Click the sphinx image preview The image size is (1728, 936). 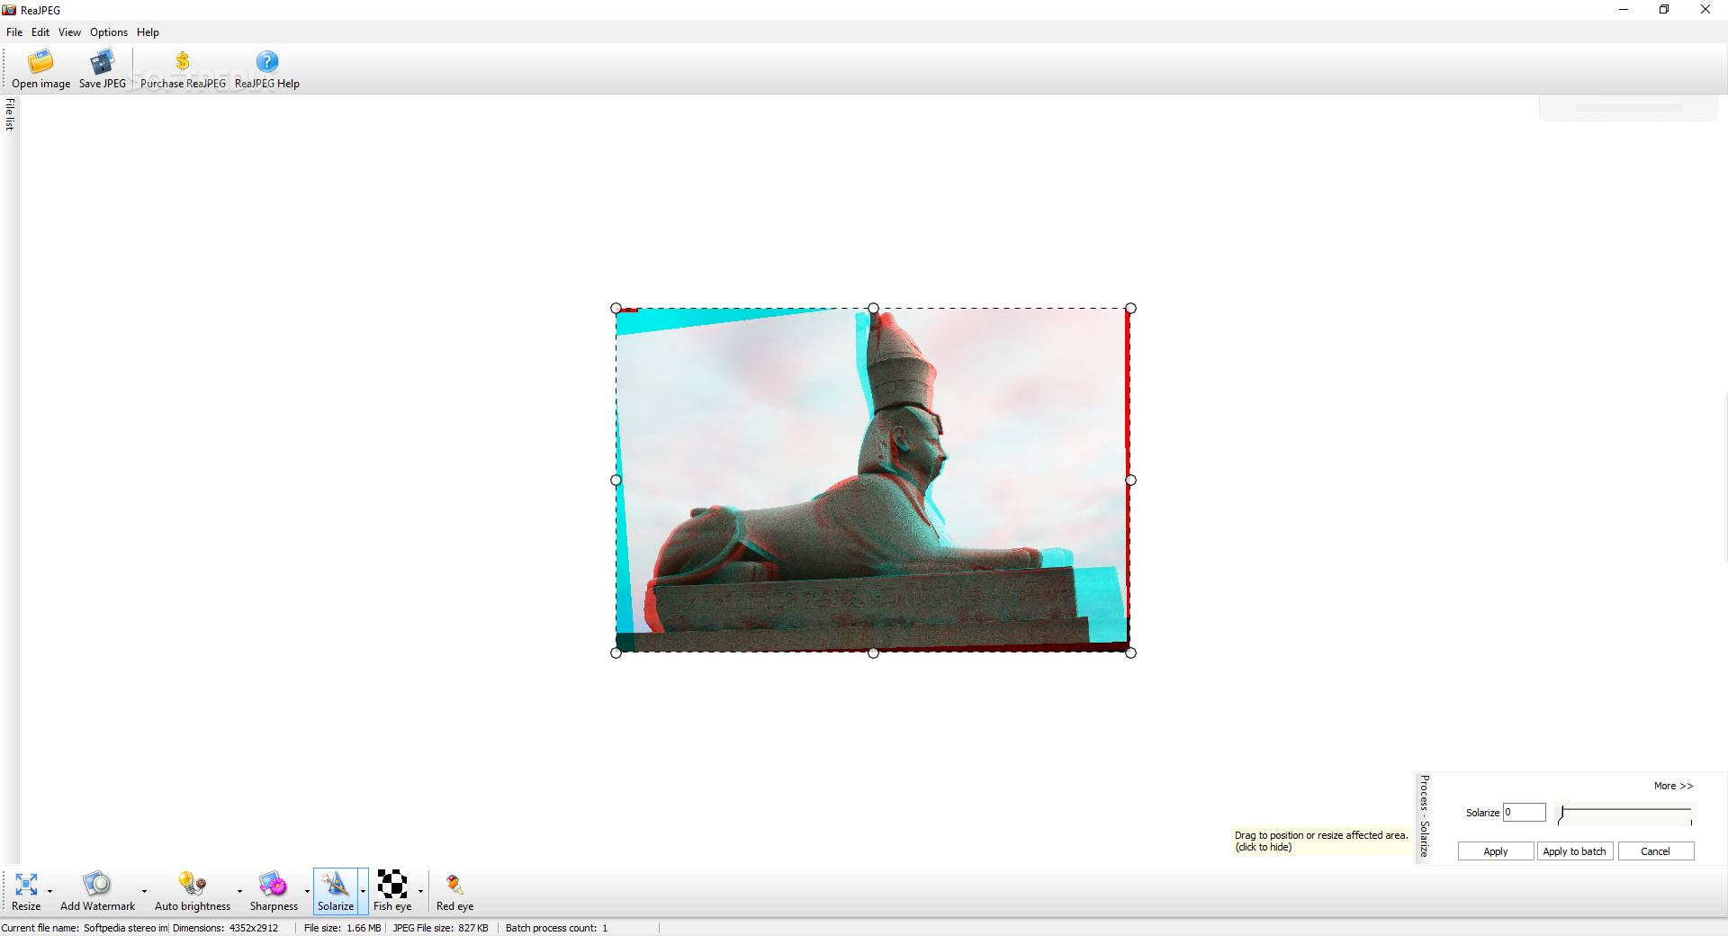click(873, 481)
